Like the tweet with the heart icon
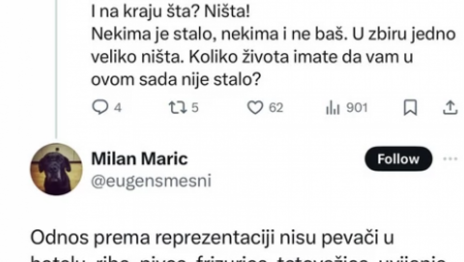 click(x=256, y=108)
